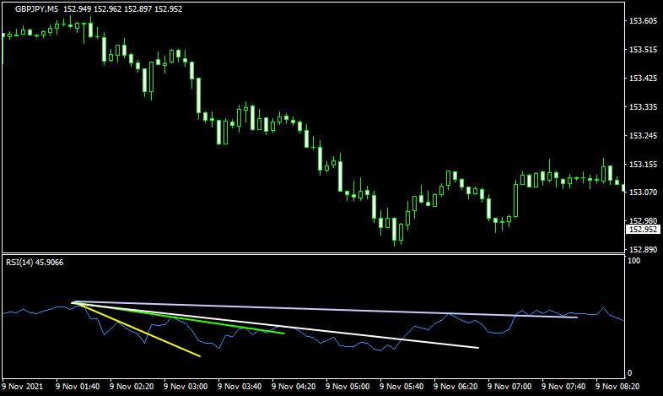663x396 pixels.
Task: Click price level 153.515 on the scale
Action: pyautogui.click(x=643, y=50)
